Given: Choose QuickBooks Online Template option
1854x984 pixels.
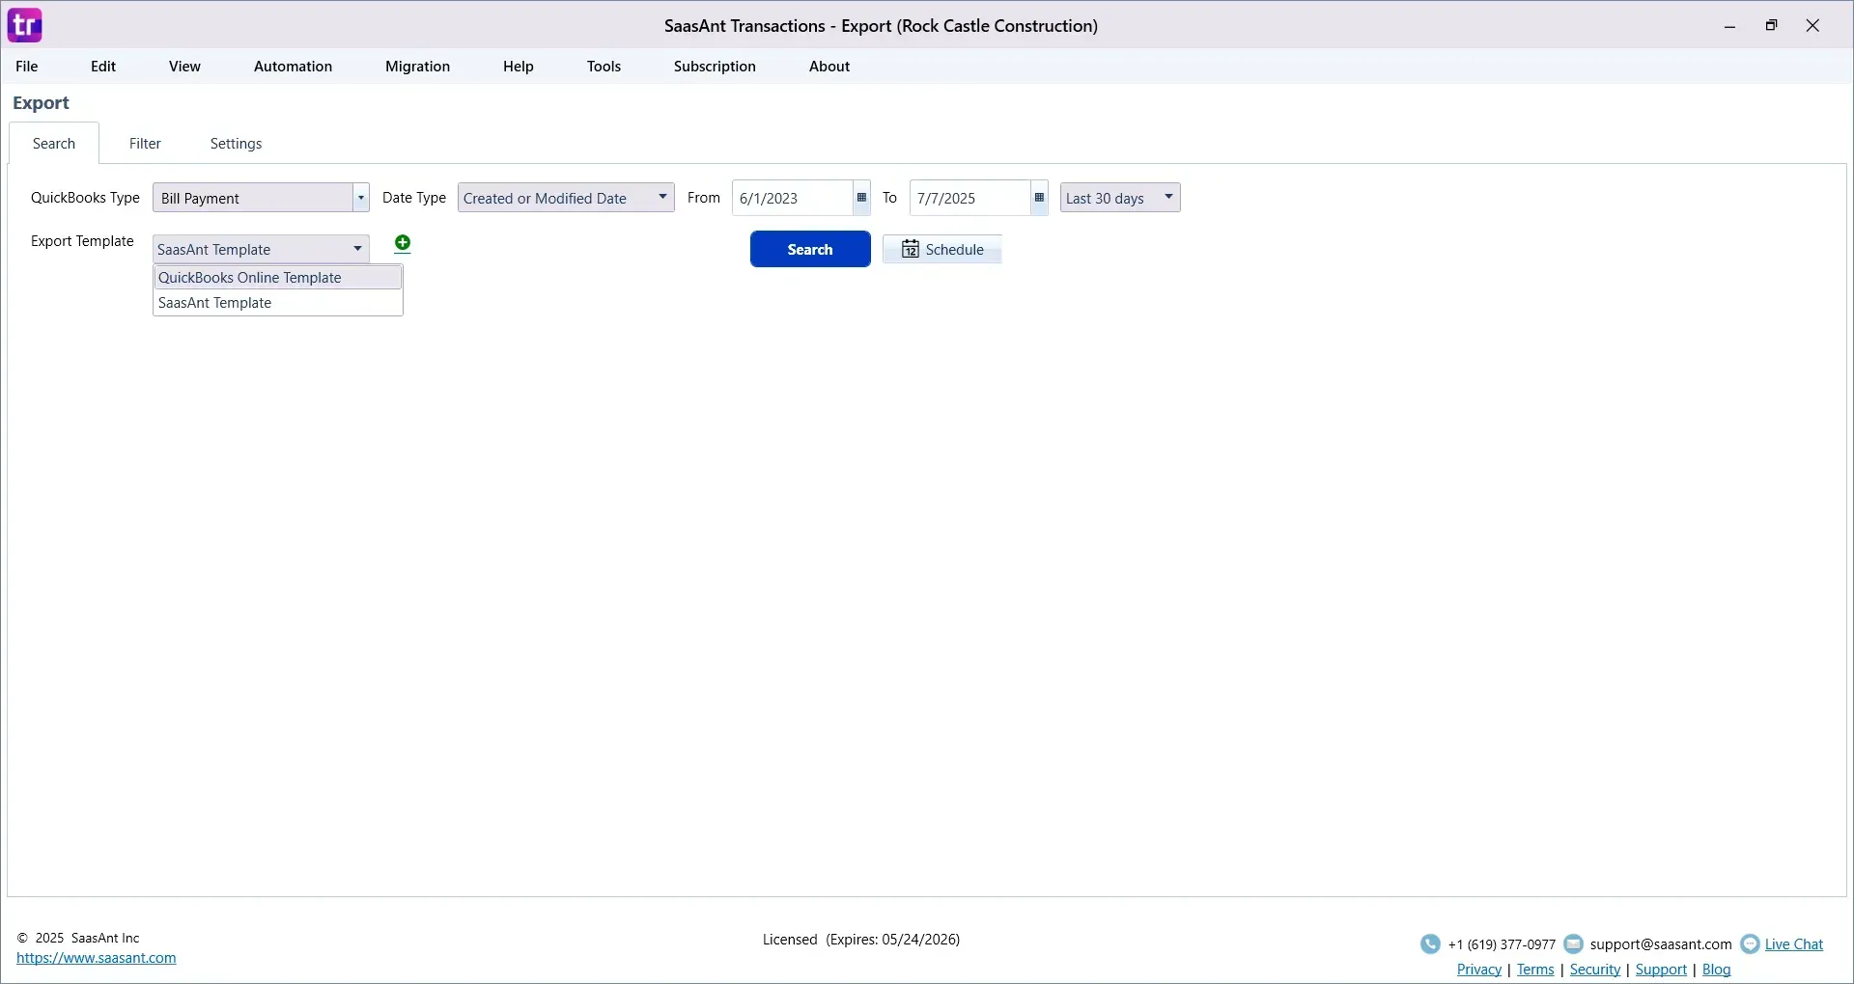Looking at the screenshot, I should tap(278, 278).
